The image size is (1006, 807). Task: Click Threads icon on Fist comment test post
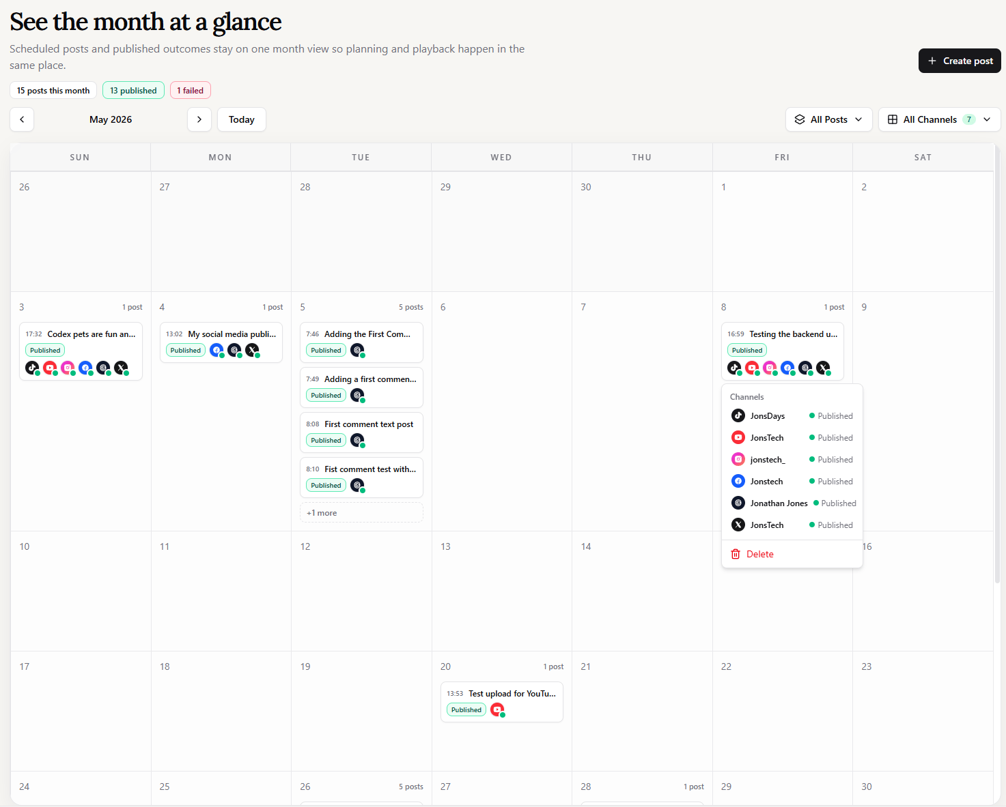(x=357, y=485)
